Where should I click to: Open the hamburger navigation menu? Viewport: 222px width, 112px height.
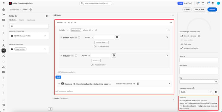(x=4, y=3)
